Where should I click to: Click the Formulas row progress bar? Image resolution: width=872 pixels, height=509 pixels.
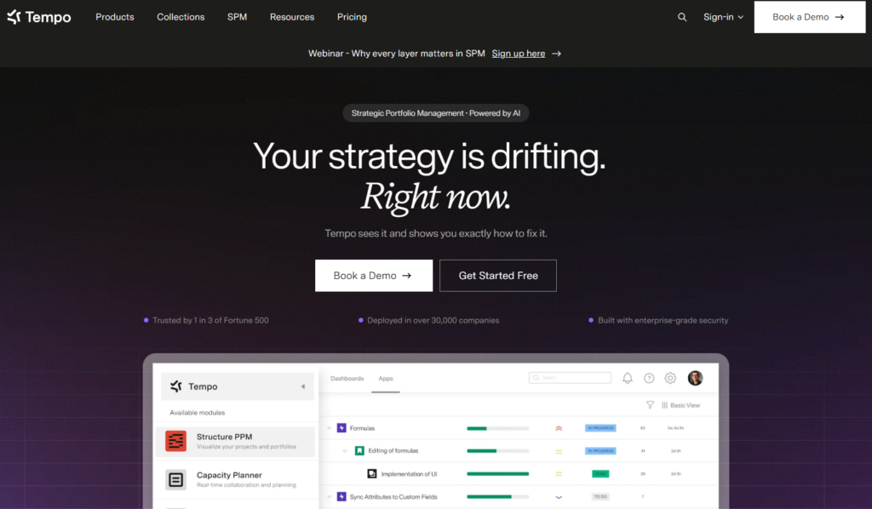[497, 428]
